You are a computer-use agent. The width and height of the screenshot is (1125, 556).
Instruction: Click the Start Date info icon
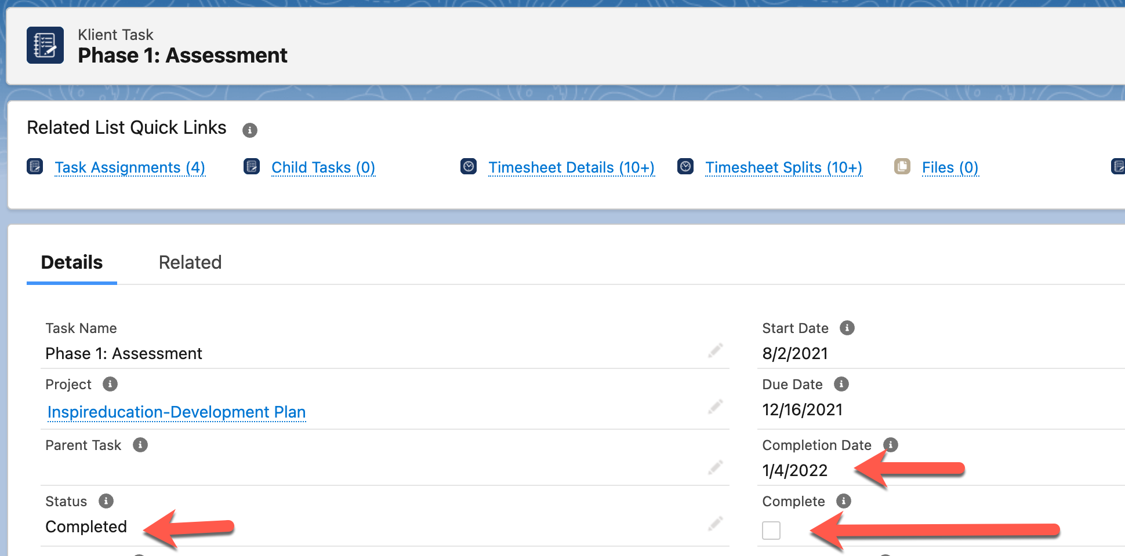click(847, 328)
